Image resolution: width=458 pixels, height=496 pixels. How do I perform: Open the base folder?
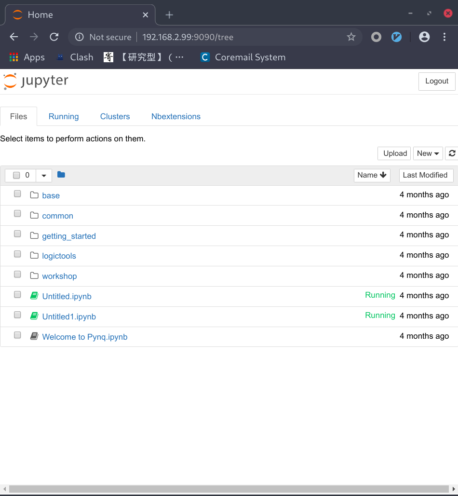[51, 195]
